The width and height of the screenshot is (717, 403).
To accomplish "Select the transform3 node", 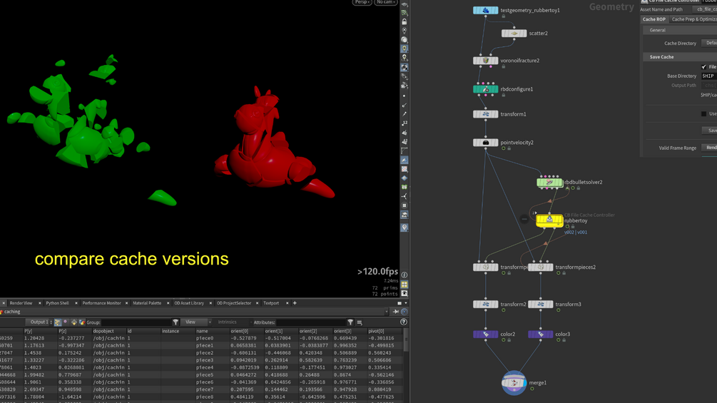I will pos(541,305).
